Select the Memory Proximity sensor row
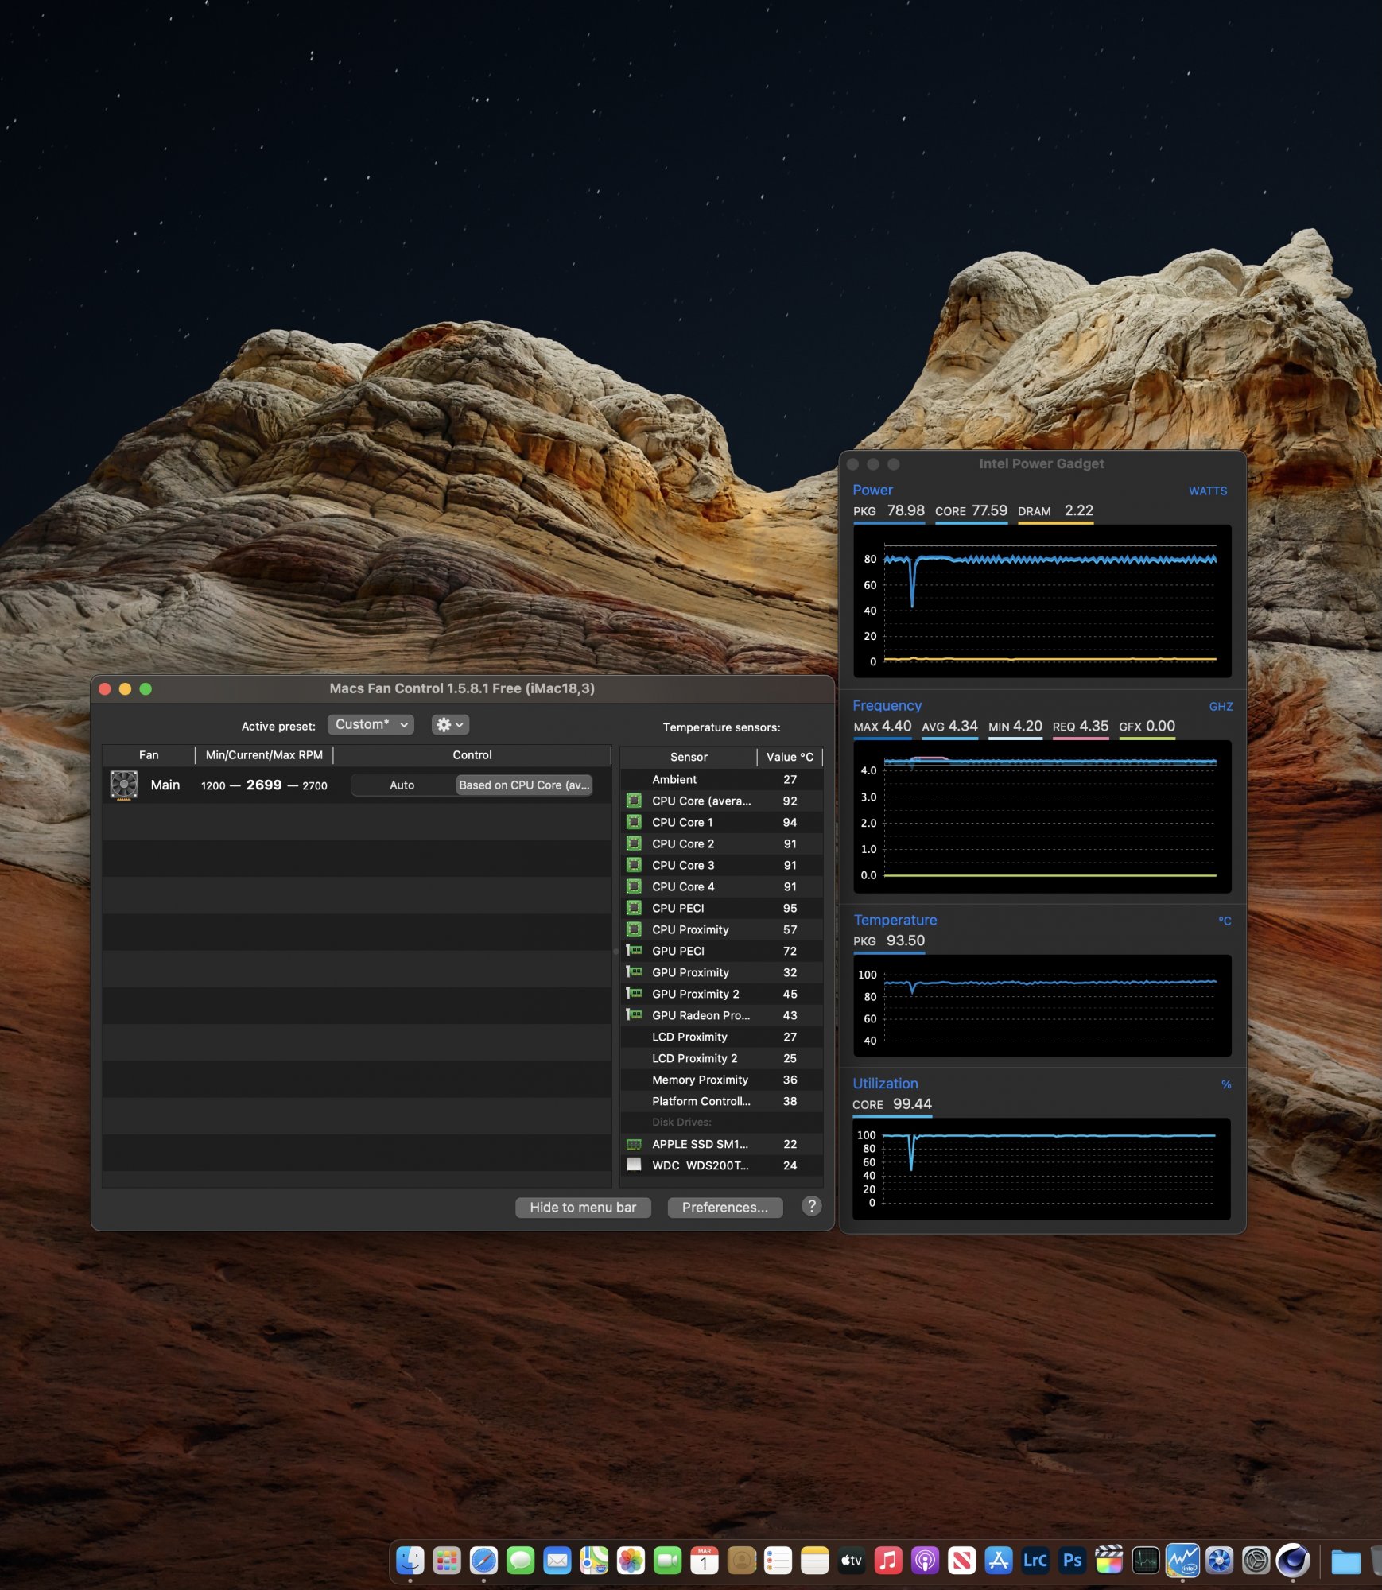This screenshot has width=1382, height=1590. coord(722,1080)
